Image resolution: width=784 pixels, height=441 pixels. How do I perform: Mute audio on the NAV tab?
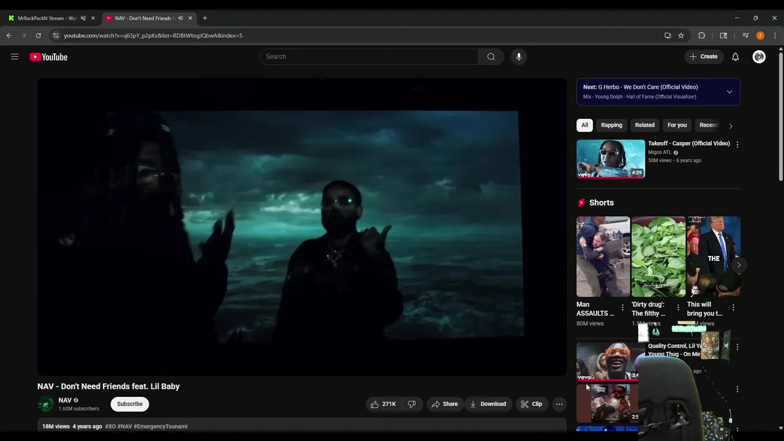[180, 18]
